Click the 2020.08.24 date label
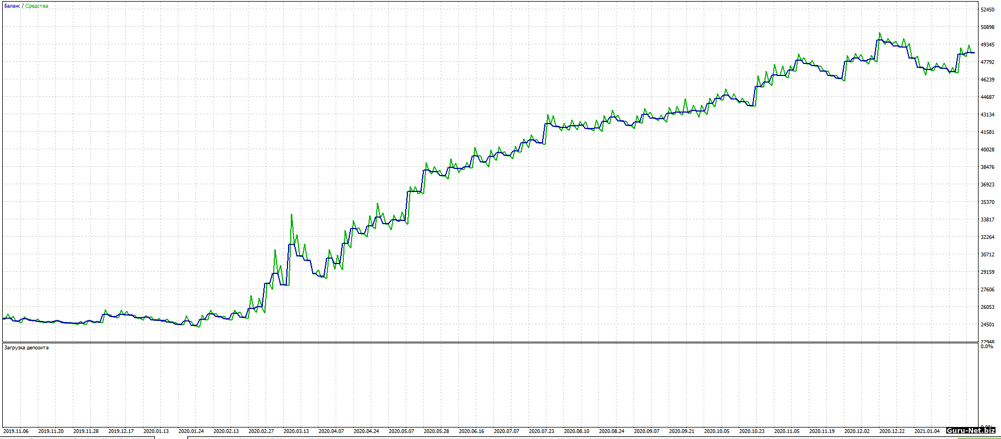 click(612, 431)
